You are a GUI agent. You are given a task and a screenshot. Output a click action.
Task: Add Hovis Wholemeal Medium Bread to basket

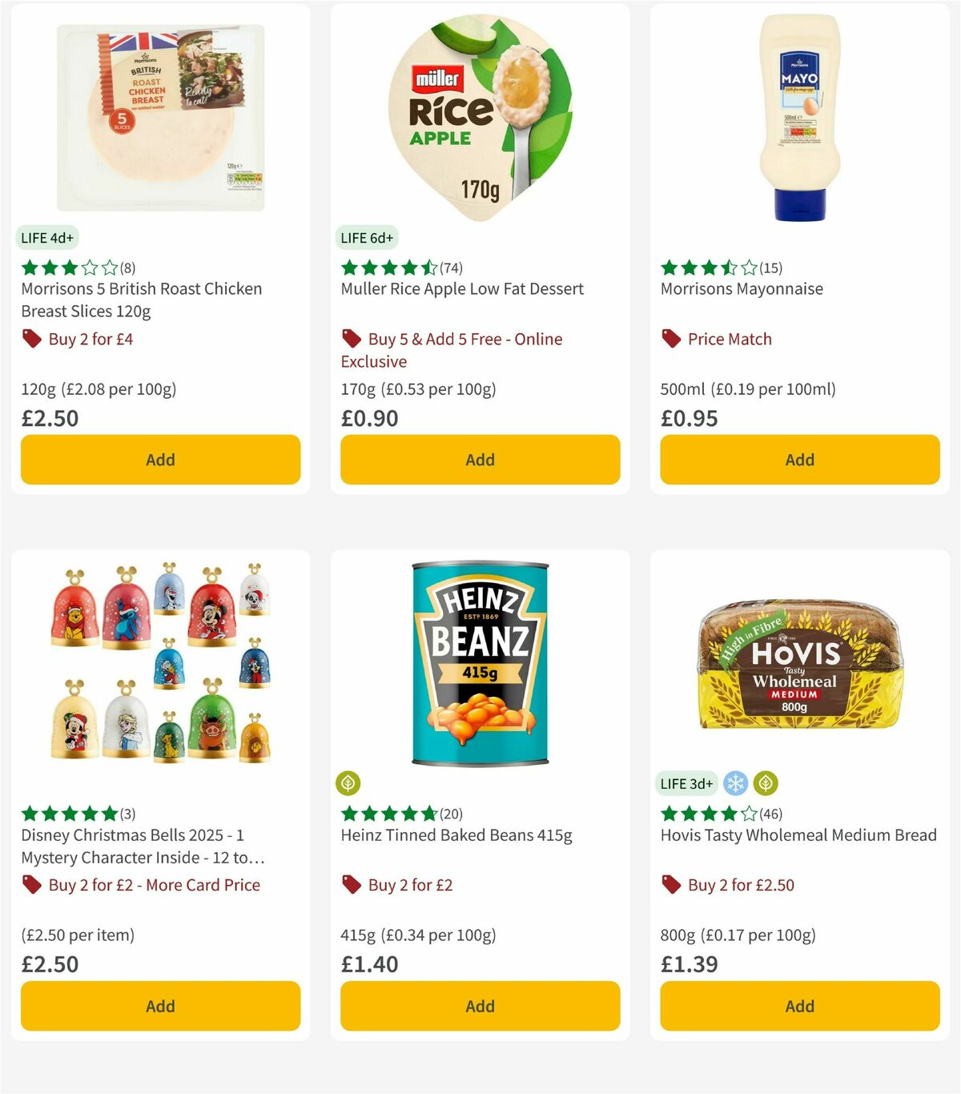pos(798,1006)
